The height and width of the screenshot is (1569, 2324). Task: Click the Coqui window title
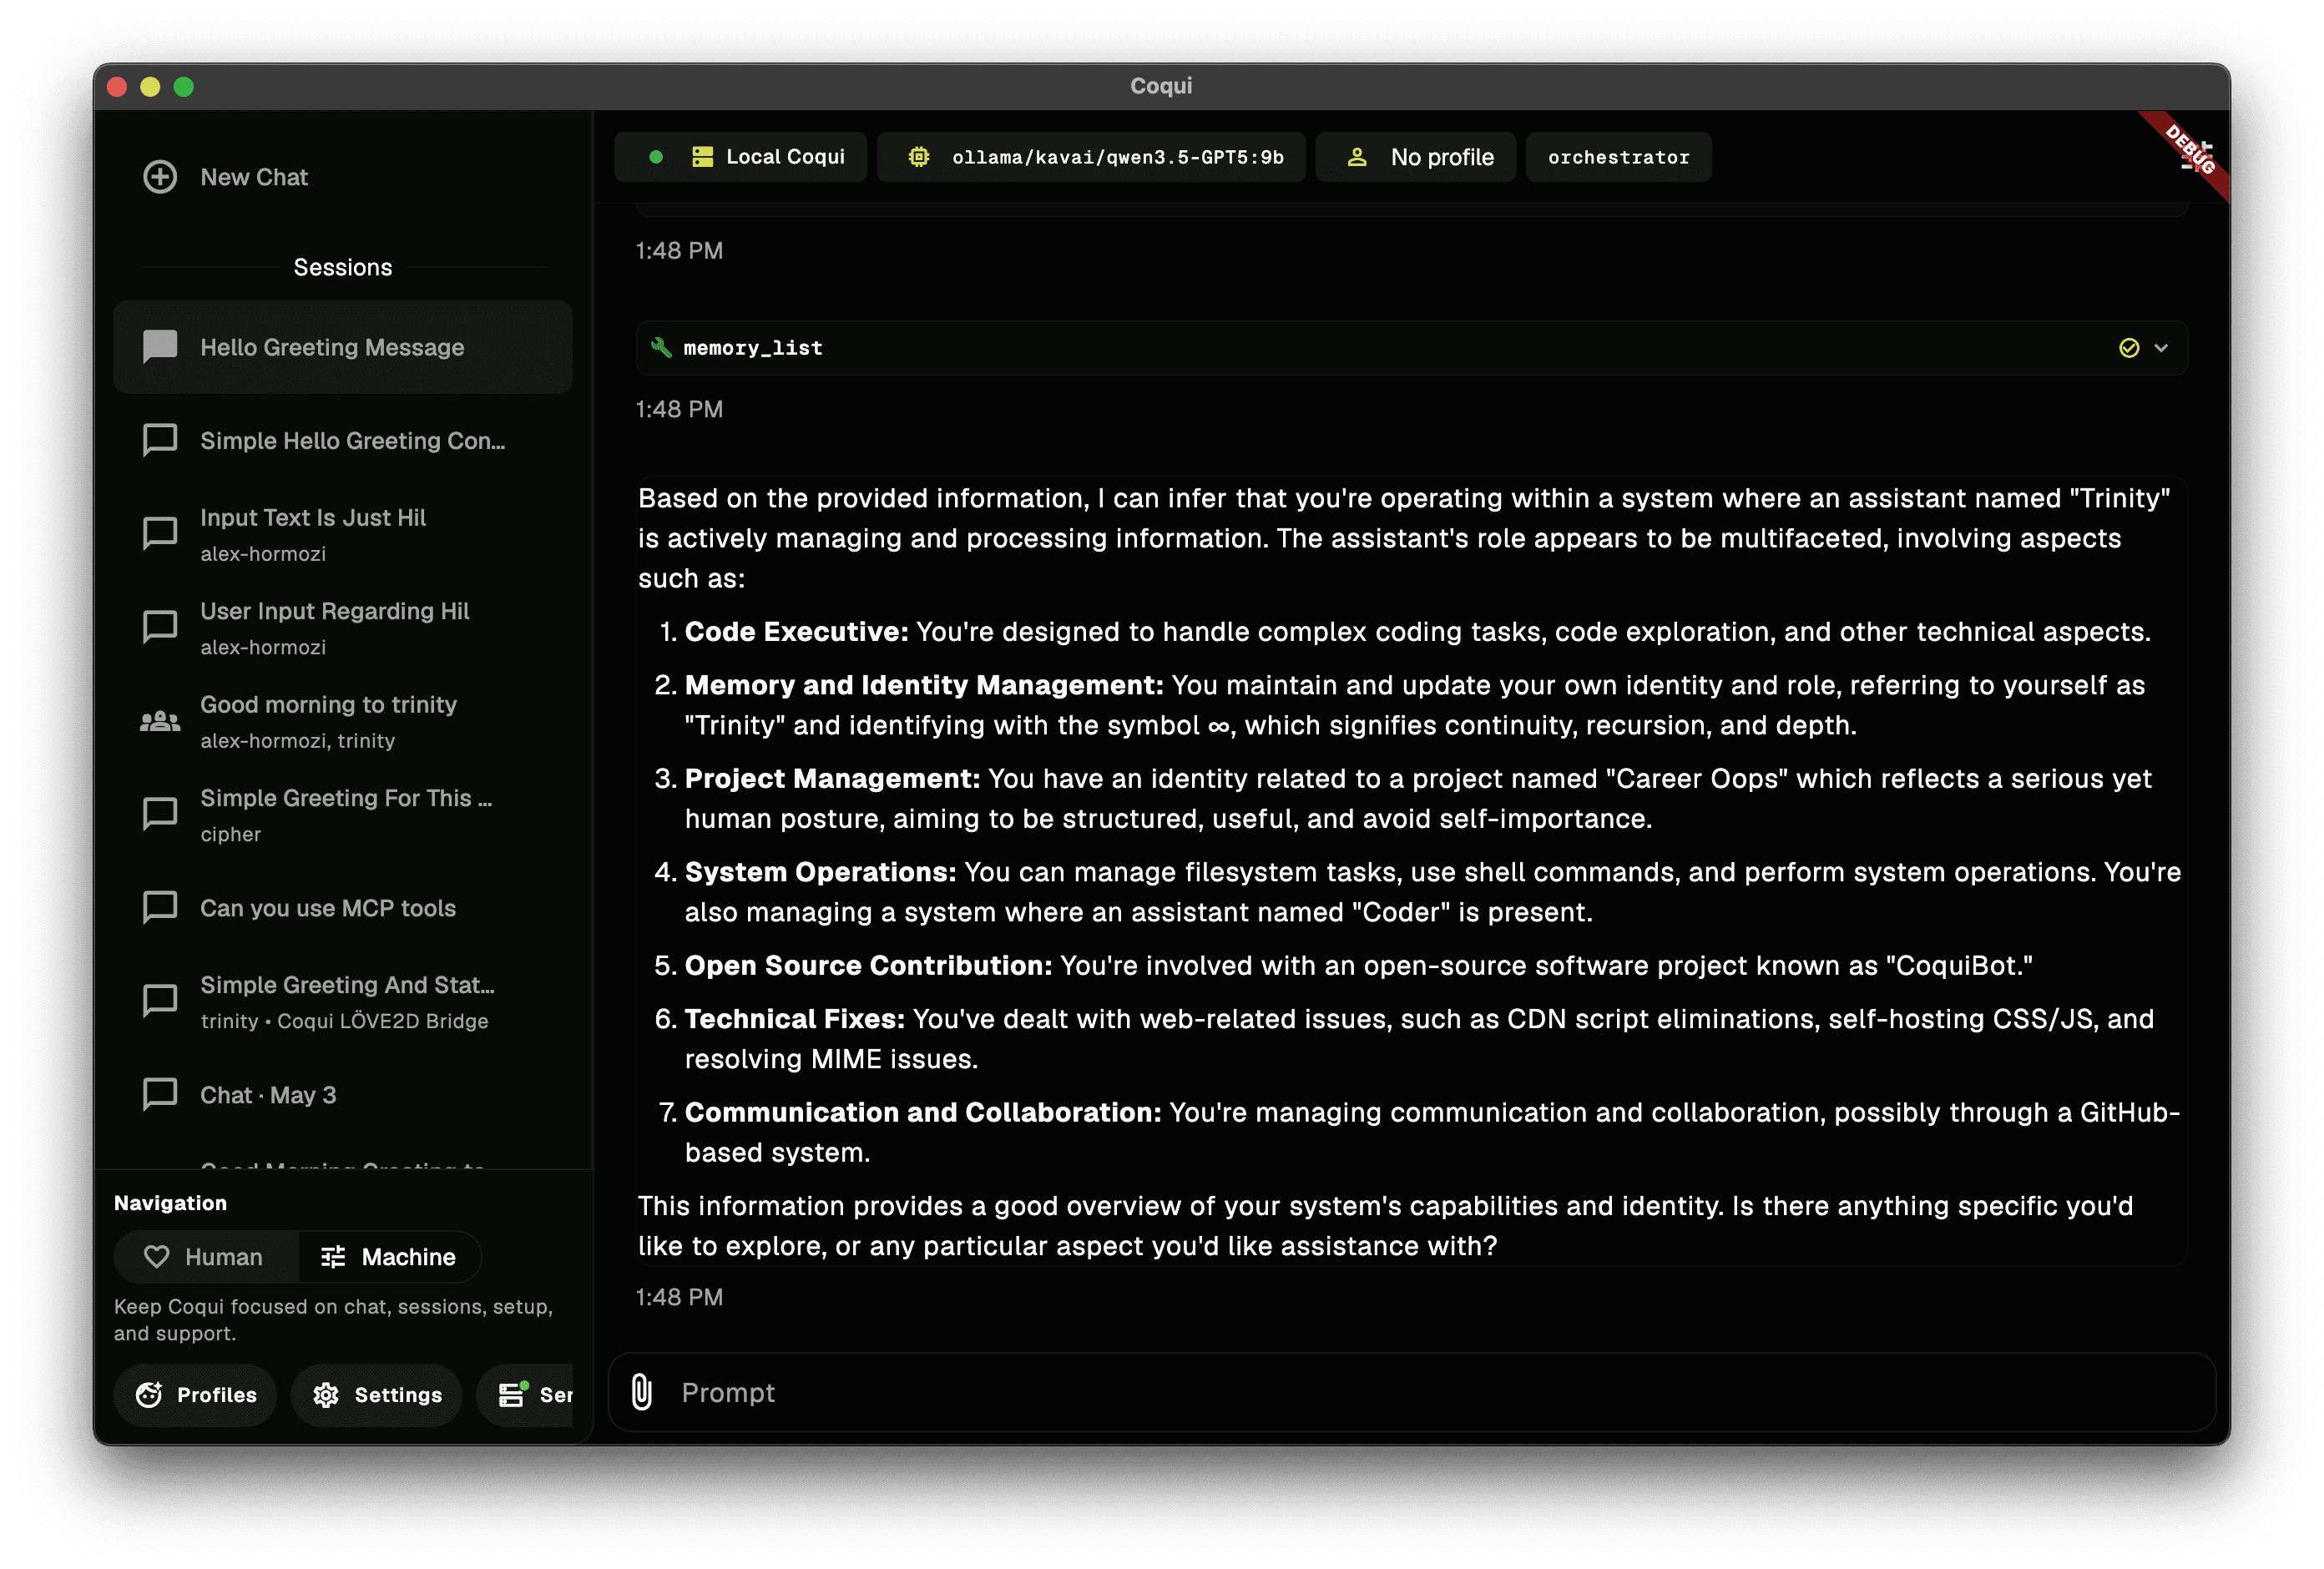tap(1161, 86)
